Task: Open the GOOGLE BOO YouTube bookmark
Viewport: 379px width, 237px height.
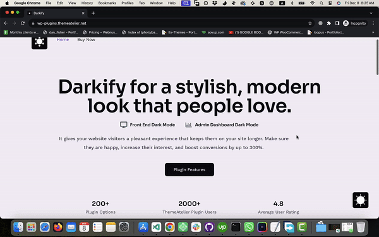Action: tap(246, 32)
